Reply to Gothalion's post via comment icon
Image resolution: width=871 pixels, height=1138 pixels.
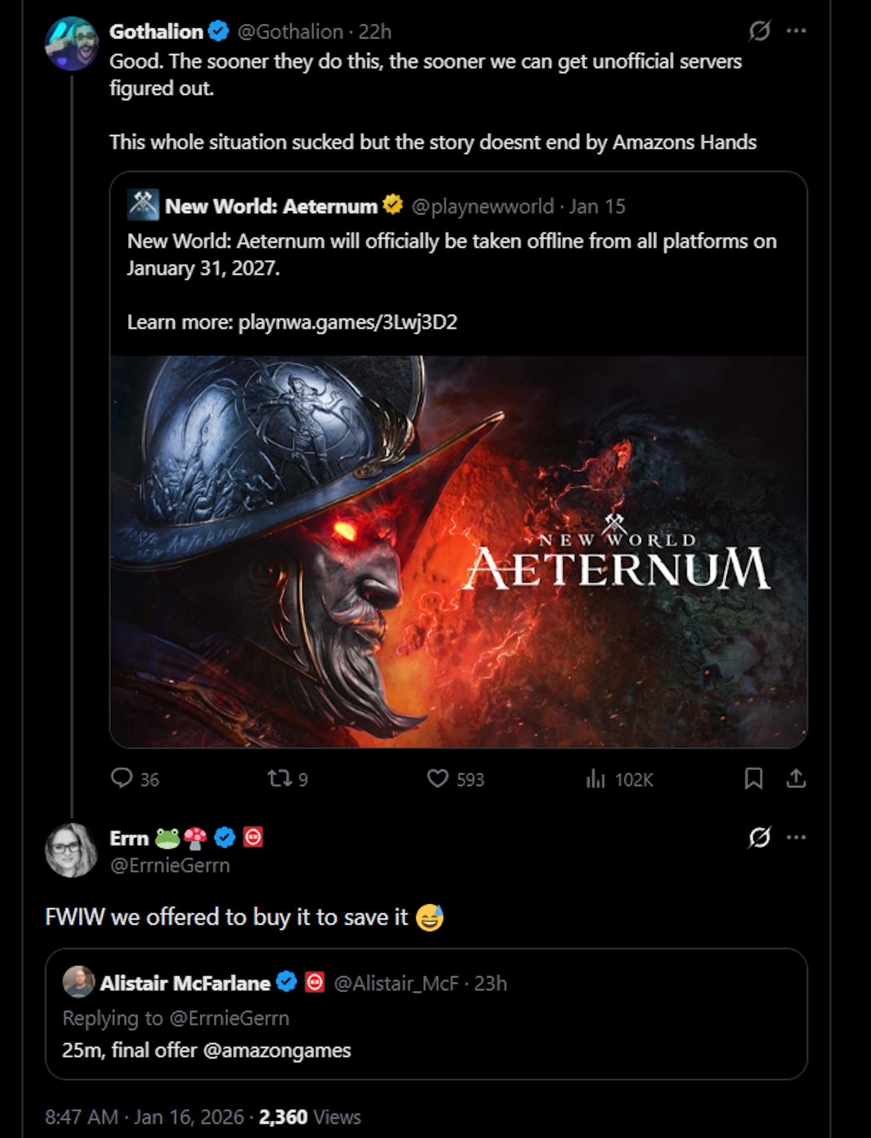point(122,778)
